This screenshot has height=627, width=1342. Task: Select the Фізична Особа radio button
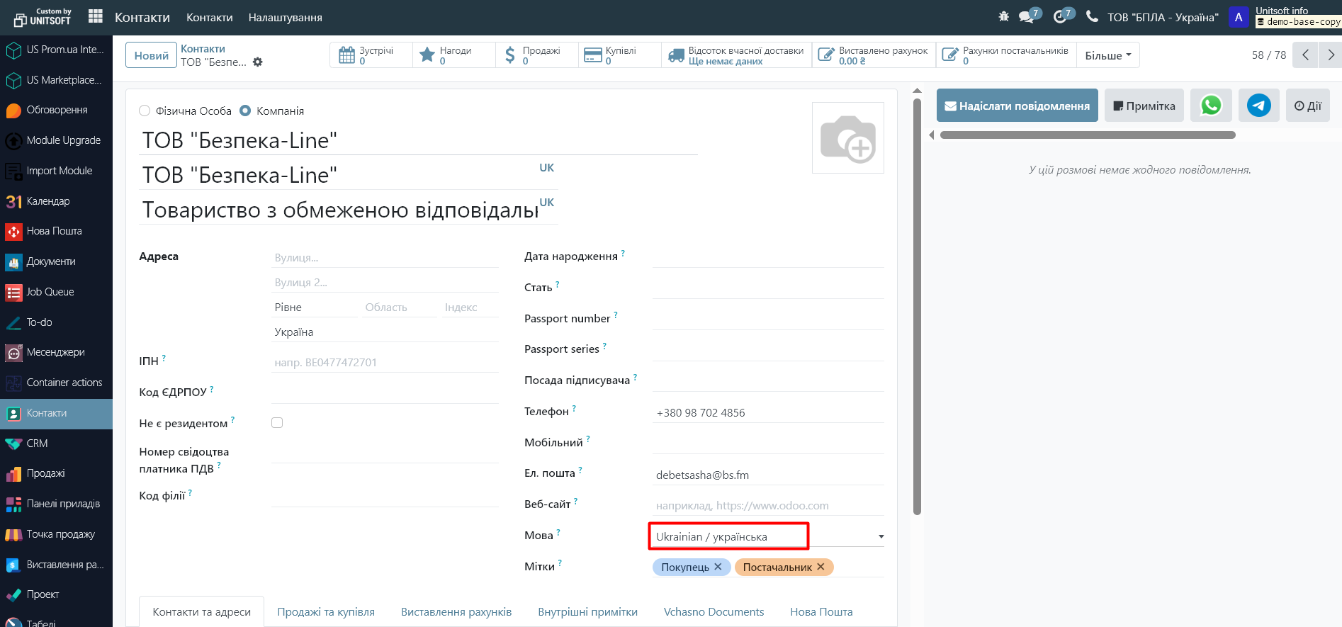145,111
